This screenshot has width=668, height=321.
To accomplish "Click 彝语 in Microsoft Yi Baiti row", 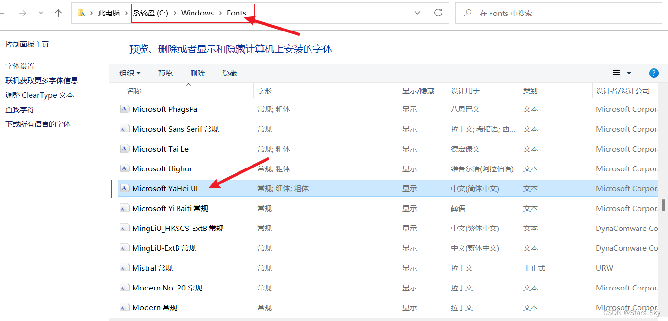I will pyautogui.click(x=458, y=208).
